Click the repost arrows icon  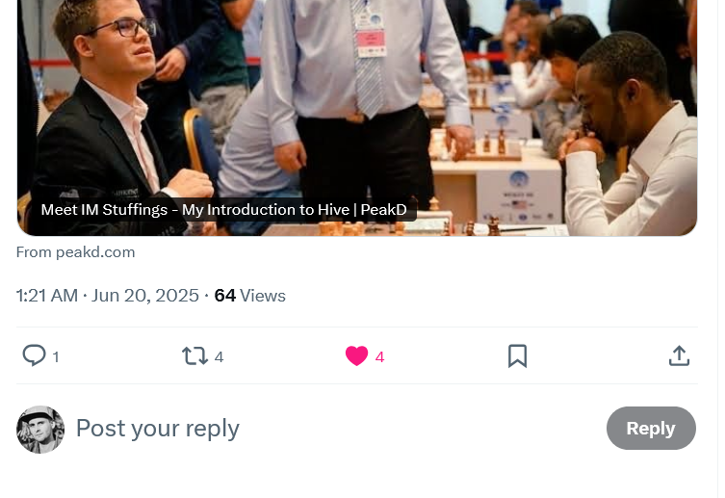point(194,356)
